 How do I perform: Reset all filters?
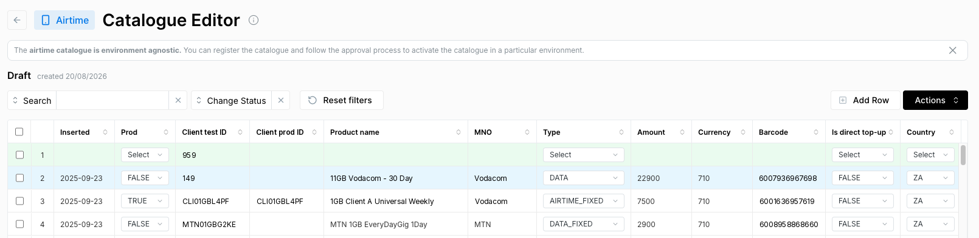[342, 100]
